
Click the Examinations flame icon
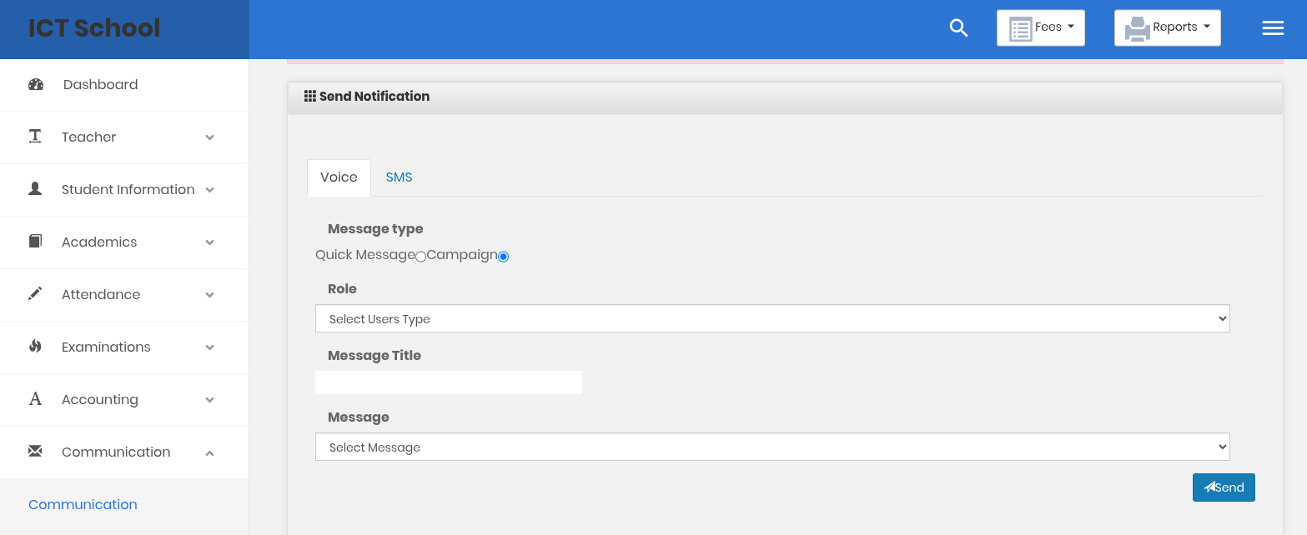coord(35,347)
